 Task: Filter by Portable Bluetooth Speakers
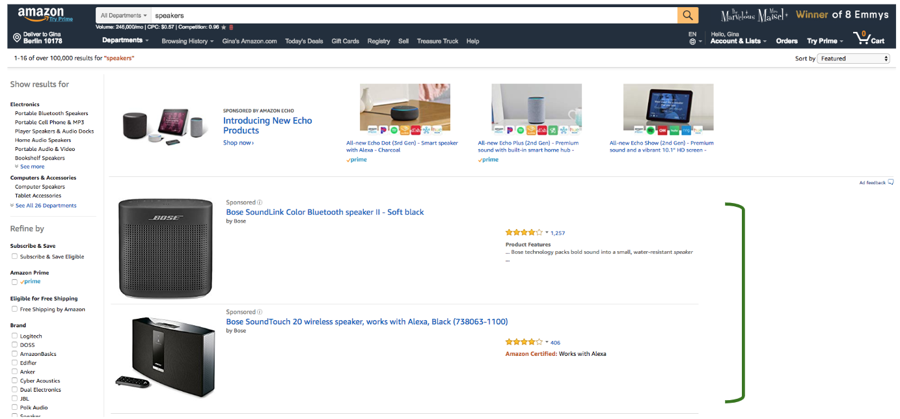pyautogui.click(x=51, y=113)
